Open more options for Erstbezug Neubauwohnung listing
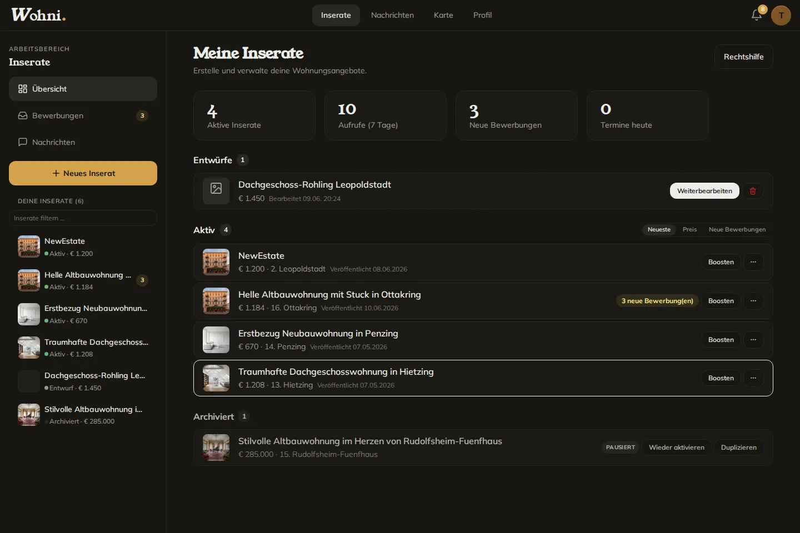This screenshot has height=533, width=800. (x=753, y=340)
